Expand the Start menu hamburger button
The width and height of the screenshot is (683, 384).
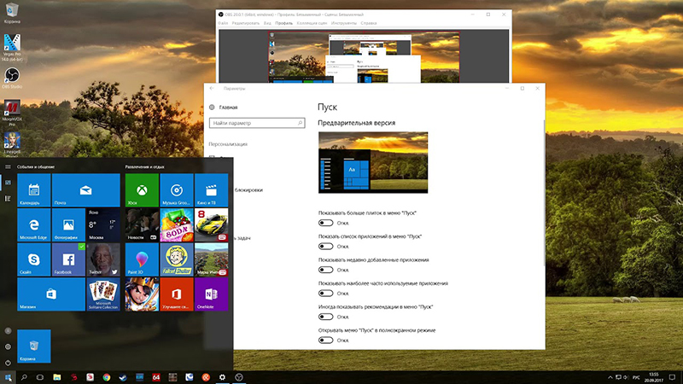pyautogui.click(x=8, y=167)
